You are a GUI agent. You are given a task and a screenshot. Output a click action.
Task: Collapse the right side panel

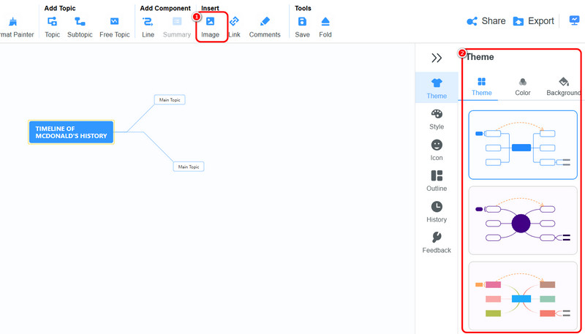pos(437,58)
